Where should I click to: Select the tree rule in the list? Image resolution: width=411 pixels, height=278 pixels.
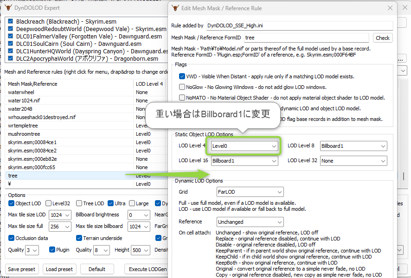click(x=13, y=176)
